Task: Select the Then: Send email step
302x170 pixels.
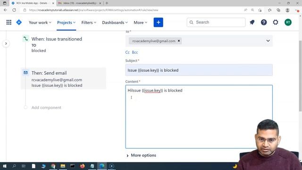Action: click(x=63, y=78)
